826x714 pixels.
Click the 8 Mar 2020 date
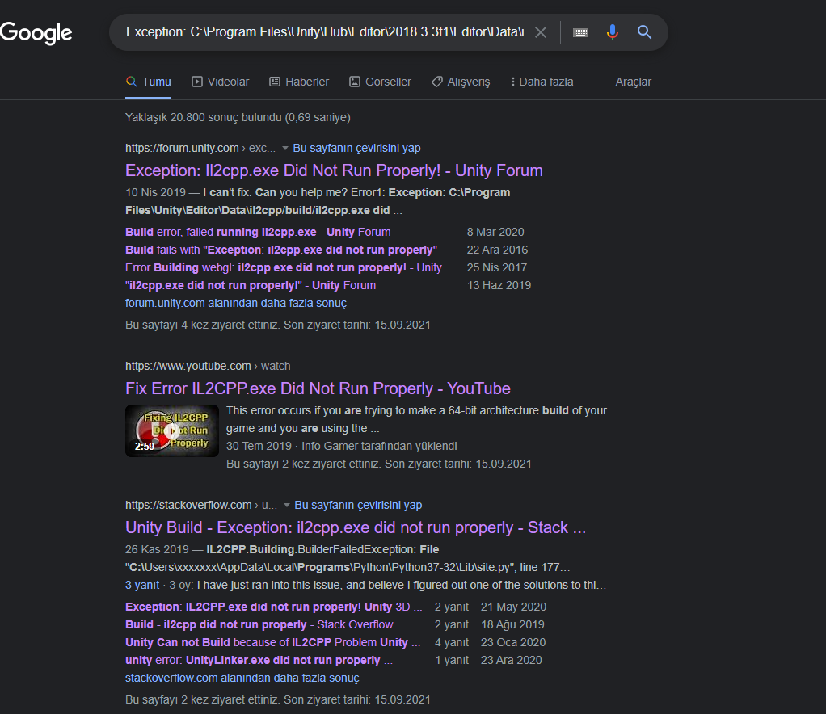[x=495, y=232]
